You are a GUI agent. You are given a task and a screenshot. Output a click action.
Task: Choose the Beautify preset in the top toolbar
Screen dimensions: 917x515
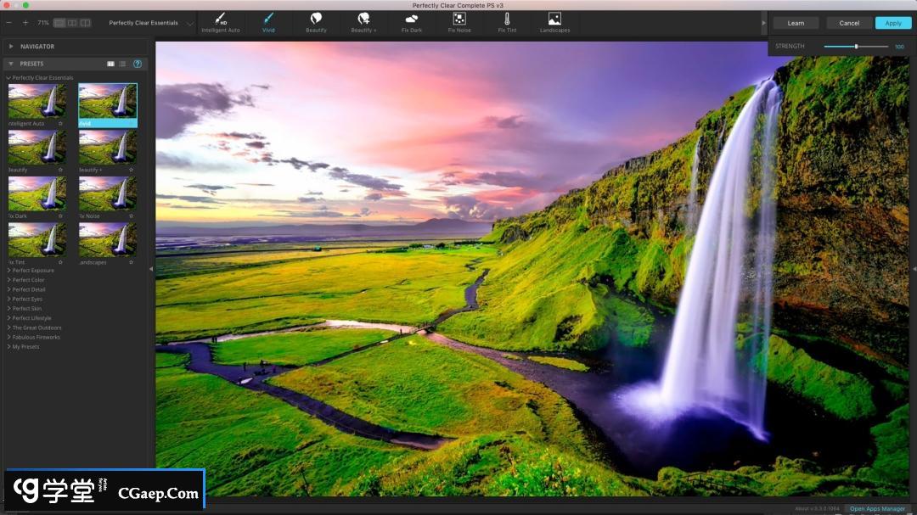(x=316, y=19)
